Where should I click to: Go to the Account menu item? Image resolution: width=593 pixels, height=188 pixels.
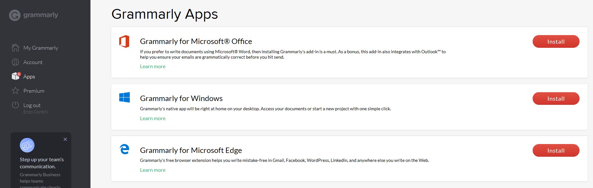[x=33, y=62]
